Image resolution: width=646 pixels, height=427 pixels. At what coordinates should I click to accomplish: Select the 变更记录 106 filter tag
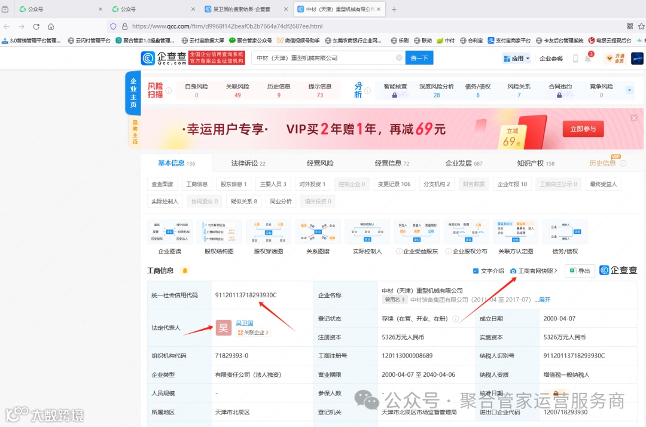pos(394,184)
